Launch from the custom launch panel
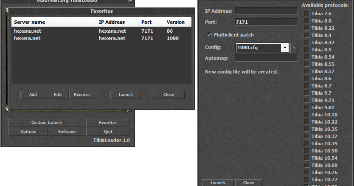This screenshot has width=354, height=186. pos(218,183)
